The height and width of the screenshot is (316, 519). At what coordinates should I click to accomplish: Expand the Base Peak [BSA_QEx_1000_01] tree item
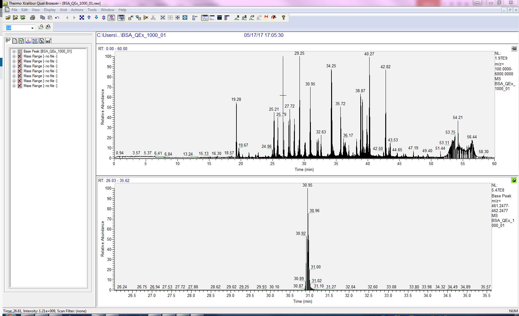(x=14, y=51)
